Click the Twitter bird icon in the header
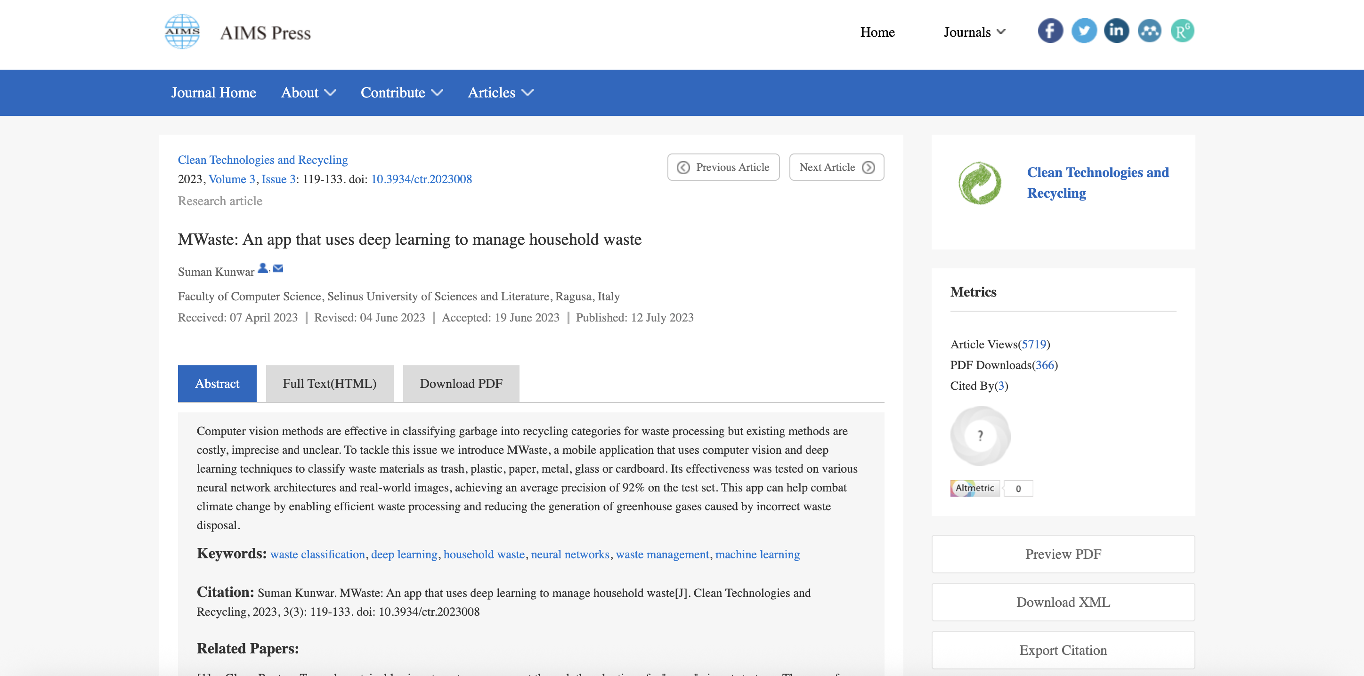The image size is (1364, 676). pyautogui.click(x=1083, y=31)
